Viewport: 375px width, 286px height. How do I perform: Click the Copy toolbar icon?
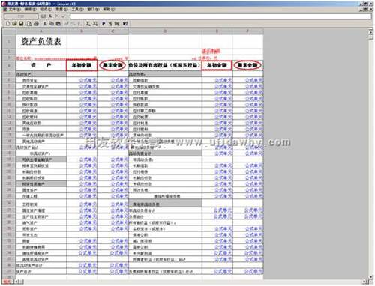pyautogui.click(x=51, y=24)
